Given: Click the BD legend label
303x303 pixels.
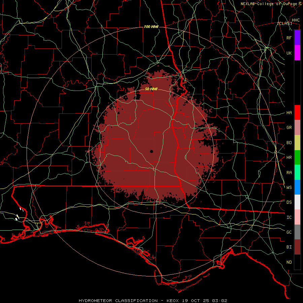Looking at the screenshot, I should pyautogui.click(x=289, y=143).
